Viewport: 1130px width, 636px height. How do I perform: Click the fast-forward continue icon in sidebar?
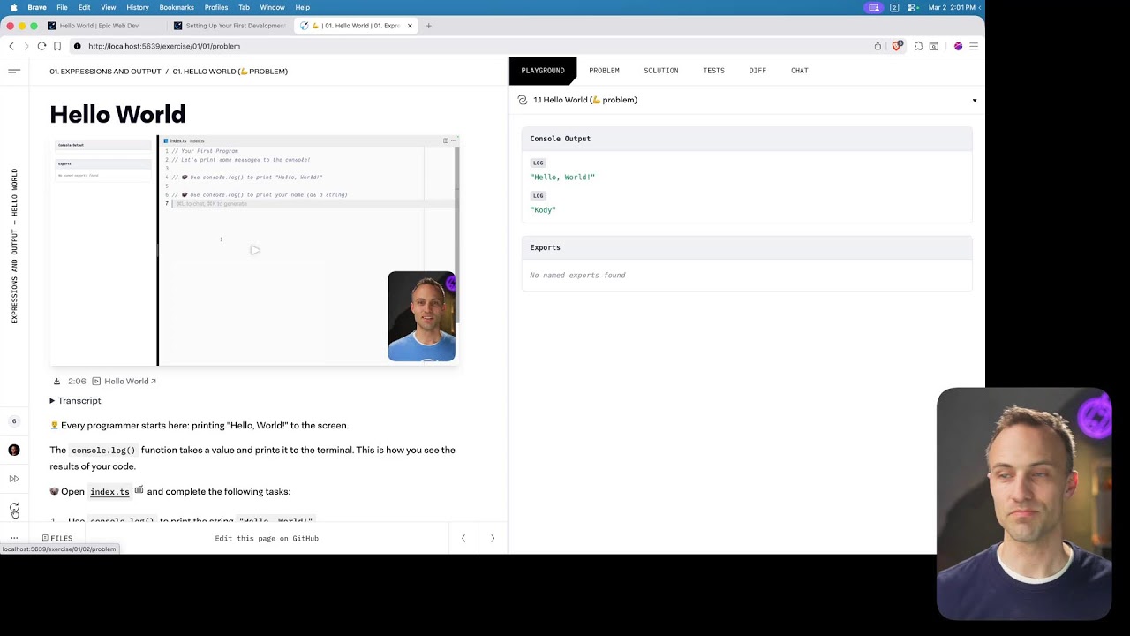(x=14, y=479)
